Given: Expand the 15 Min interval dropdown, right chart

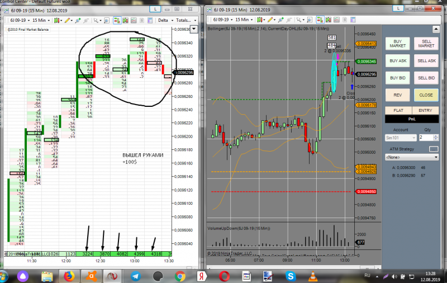Looking at the screenshot, I should (244, 20).
